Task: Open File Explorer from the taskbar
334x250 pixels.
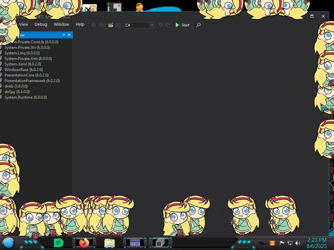Action: point(110,243)
